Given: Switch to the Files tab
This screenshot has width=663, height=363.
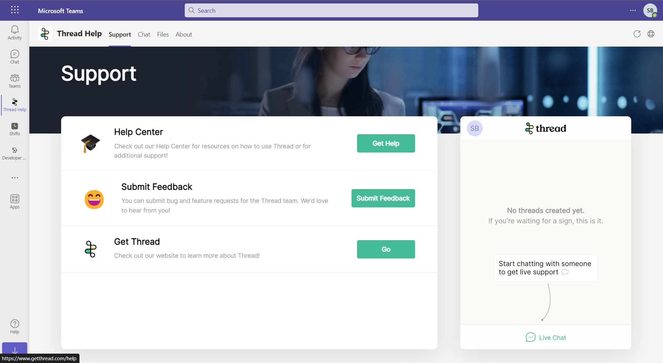Looking at the screenshot, I should (163, 35).
